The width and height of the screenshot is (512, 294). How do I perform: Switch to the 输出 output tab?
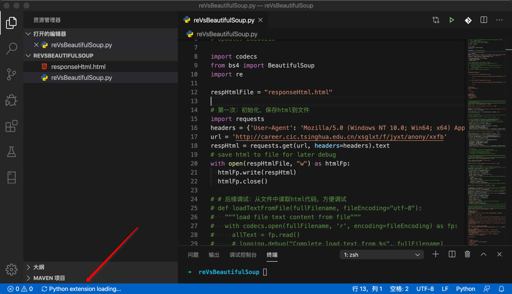click(x=214, y=255)
